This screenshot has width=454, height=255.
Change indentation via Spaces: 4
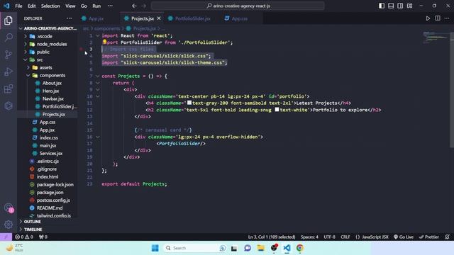pyautogui.click(x=309, y=237)
